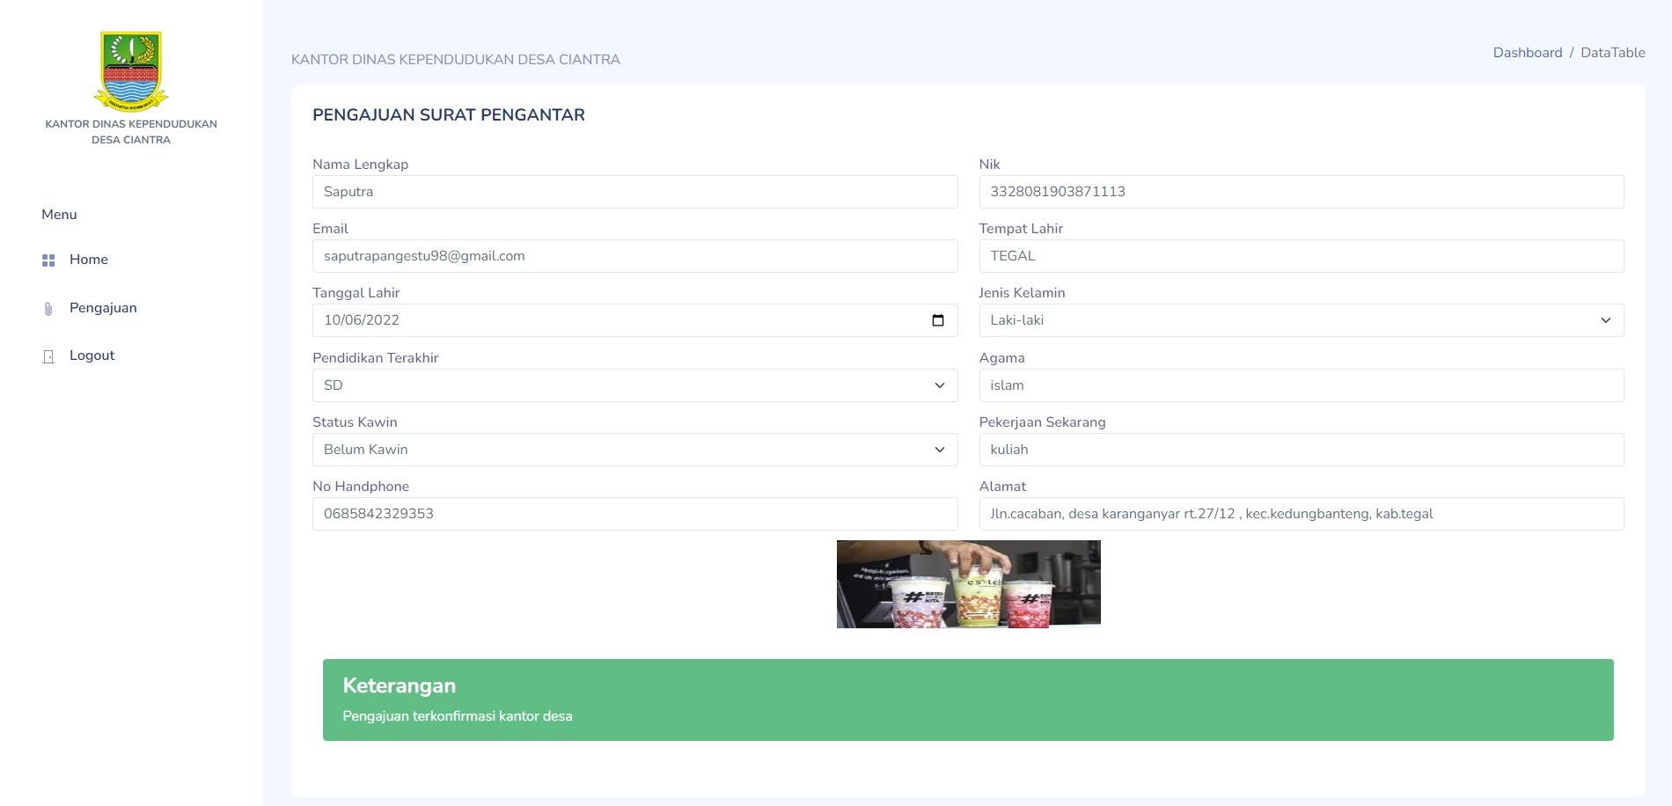
Task: Select the No Handphone field
Action: tap(634, 514)
